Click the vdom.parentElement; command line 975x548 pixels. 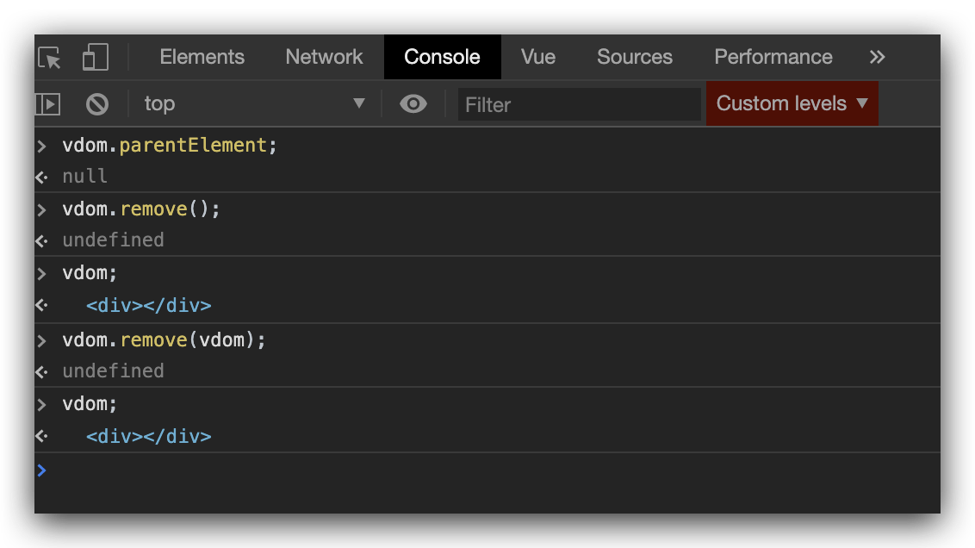pyautogui.click(x=170, y=146)
